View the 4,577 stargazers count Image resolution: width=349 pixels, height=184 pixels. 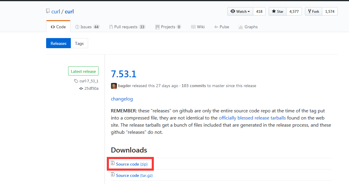(294, 11)
